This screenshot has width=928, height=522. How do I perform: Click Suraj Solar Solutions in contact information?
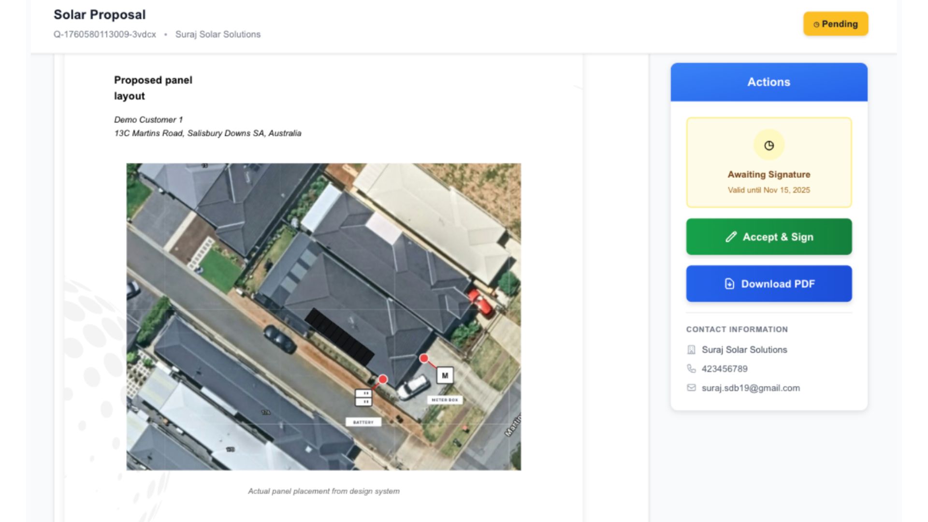pos(744,349)
